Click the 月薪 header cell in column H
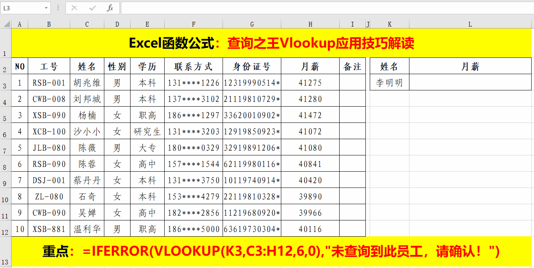 pos(310,66)
